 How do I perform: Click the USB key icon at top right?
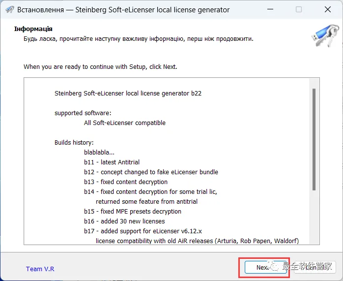325,35
